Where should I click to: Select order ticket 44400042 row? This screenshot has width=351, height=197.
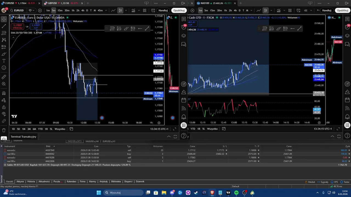[x=175, y=154]
